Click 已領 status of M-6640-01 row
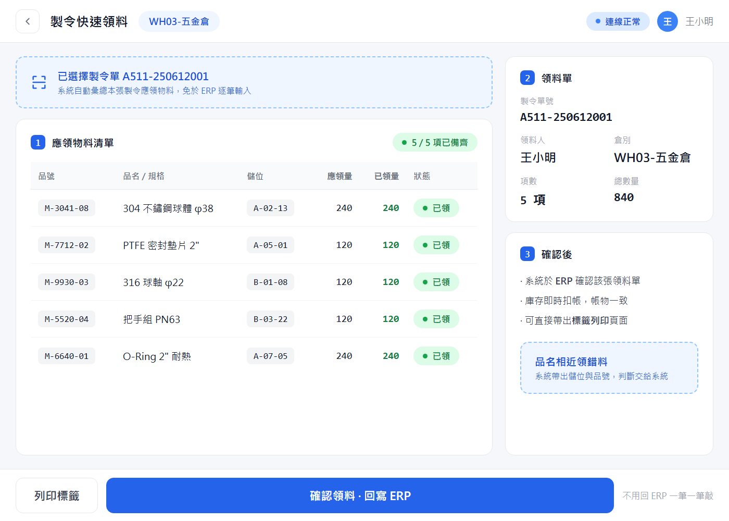729x521 pixels. click(436, 356)
